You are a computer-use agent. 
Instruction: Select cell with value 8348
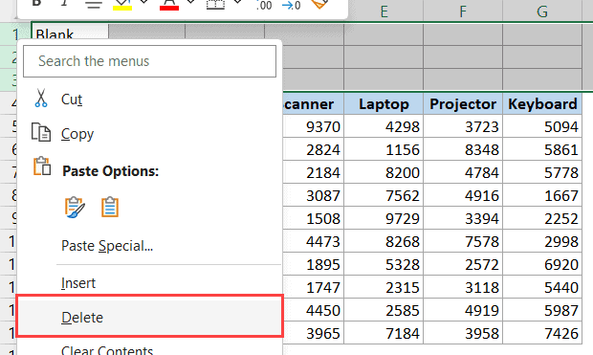click(x=463, y=149)
